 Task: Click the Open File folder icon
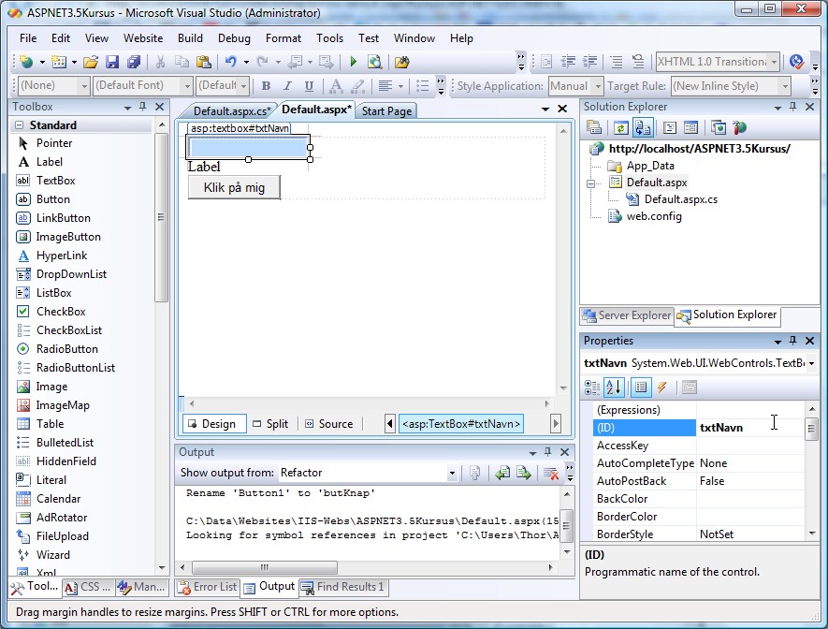91,62
